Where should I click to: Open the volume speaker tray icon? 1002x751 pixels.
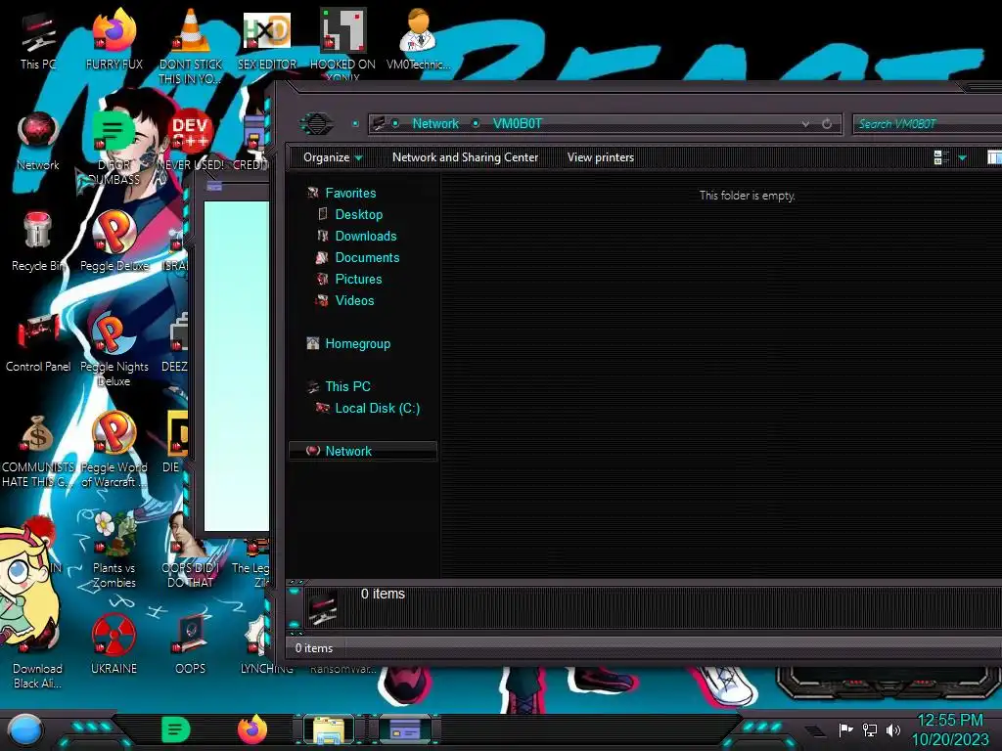892,729
